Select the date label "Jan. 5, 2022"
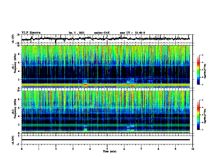The image size is (217, 167). point(76,33)
